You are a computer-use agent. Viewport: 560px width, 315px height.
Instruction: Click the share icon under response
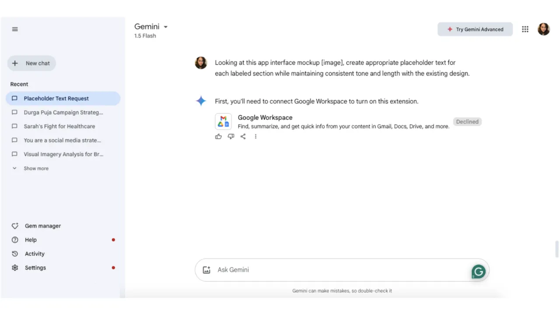(243, 136)
